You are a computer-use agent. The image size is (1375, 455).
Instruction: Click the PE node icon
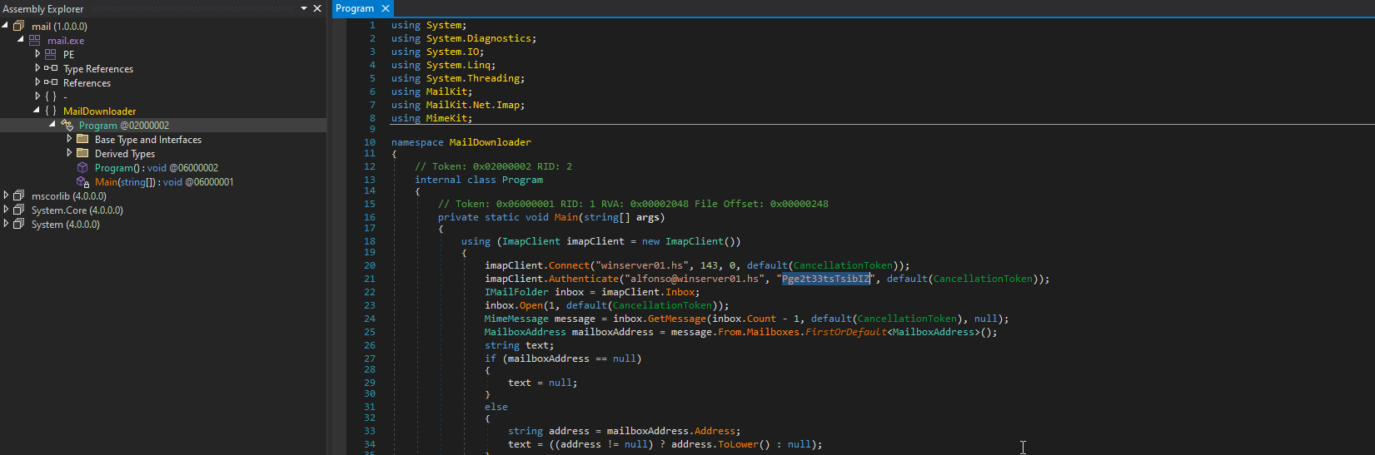[51, 54]
